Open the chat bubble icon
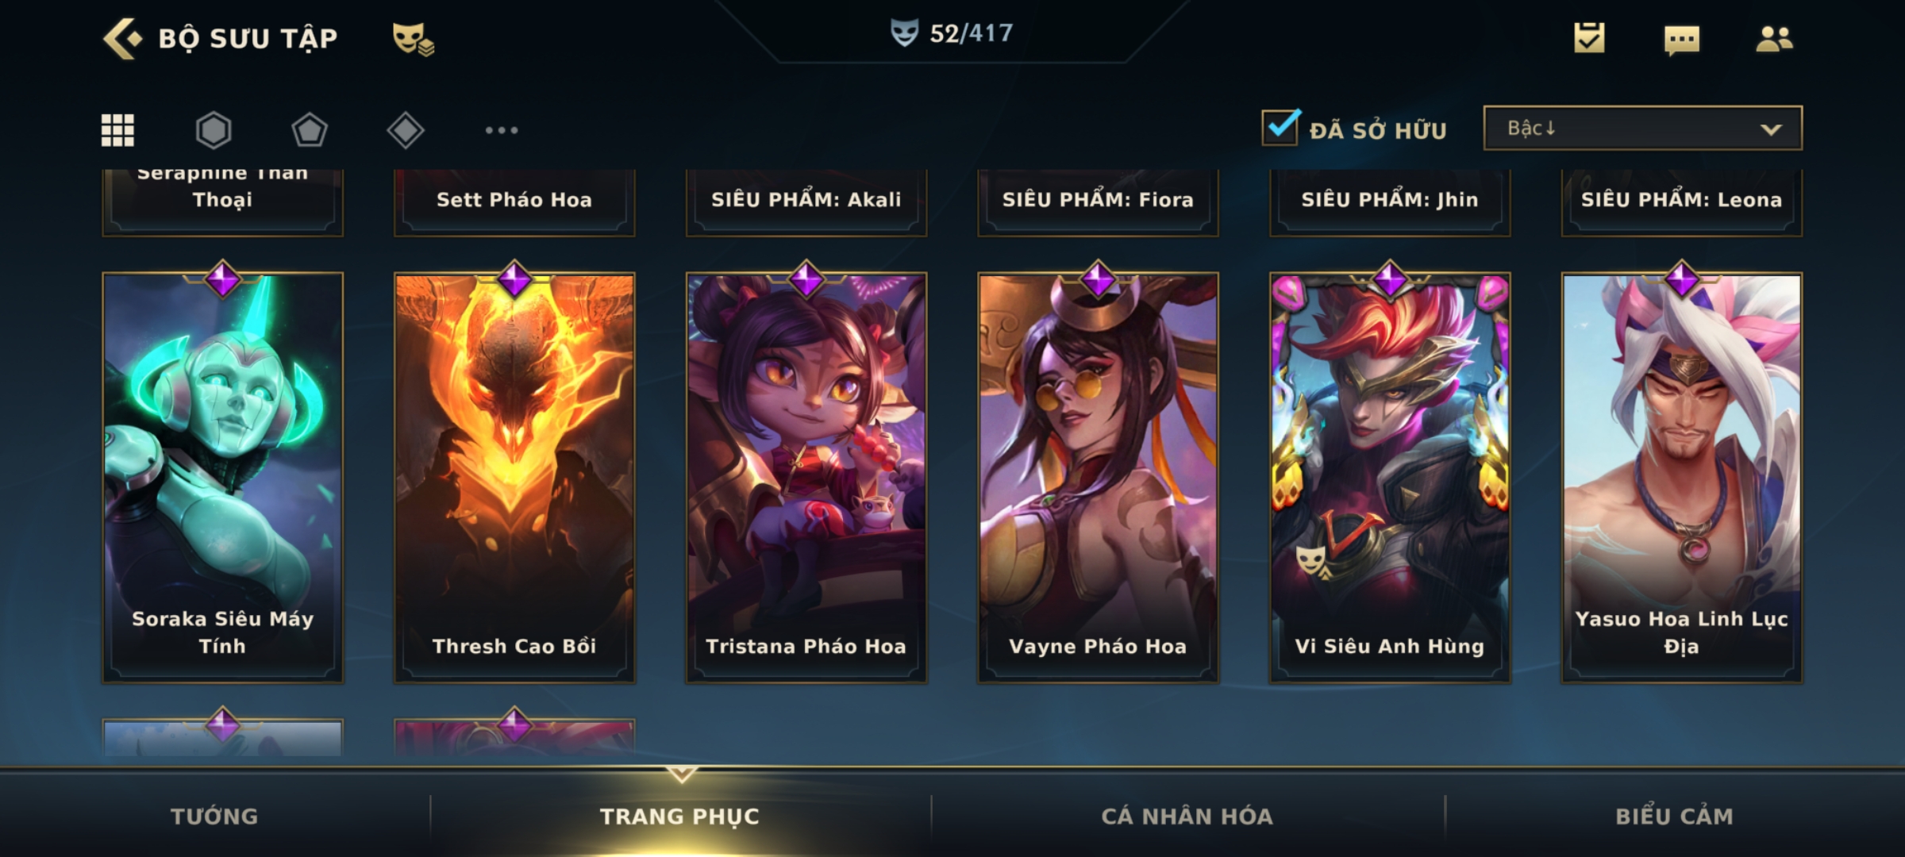1905x857 pixels. [x=1682, y=40]
